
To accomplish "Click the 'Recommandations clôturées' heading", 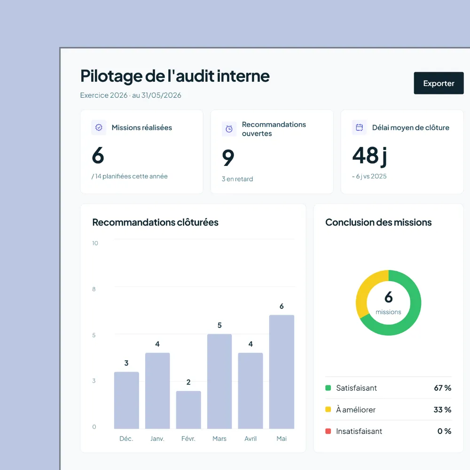I will click(x=155, y=222).
